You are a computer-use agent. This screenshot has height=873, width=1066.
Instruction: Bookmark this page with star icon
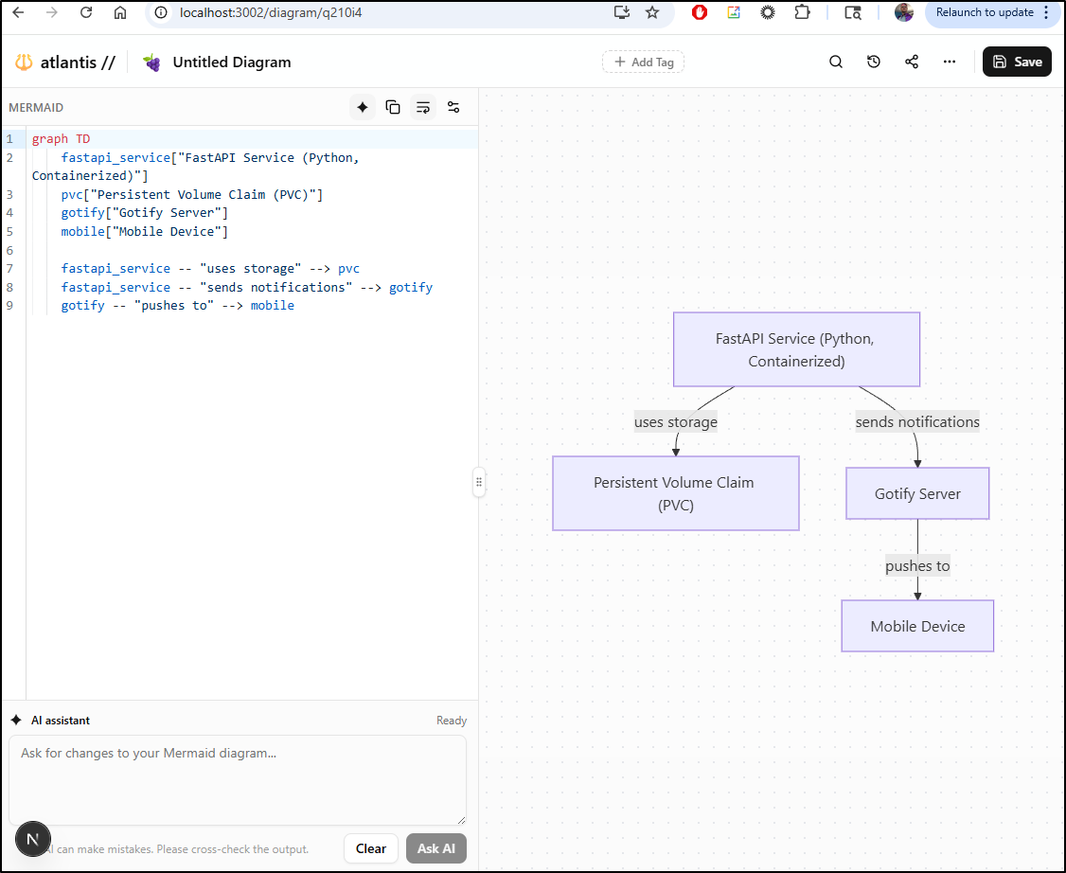[x=652, y=12]
